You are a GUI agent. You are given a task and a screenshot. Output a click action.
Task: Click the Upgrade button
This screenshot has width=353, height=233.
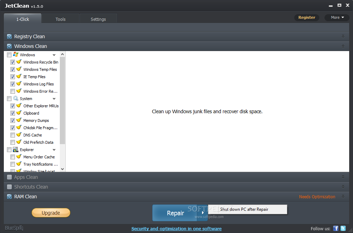coord(51,213)
